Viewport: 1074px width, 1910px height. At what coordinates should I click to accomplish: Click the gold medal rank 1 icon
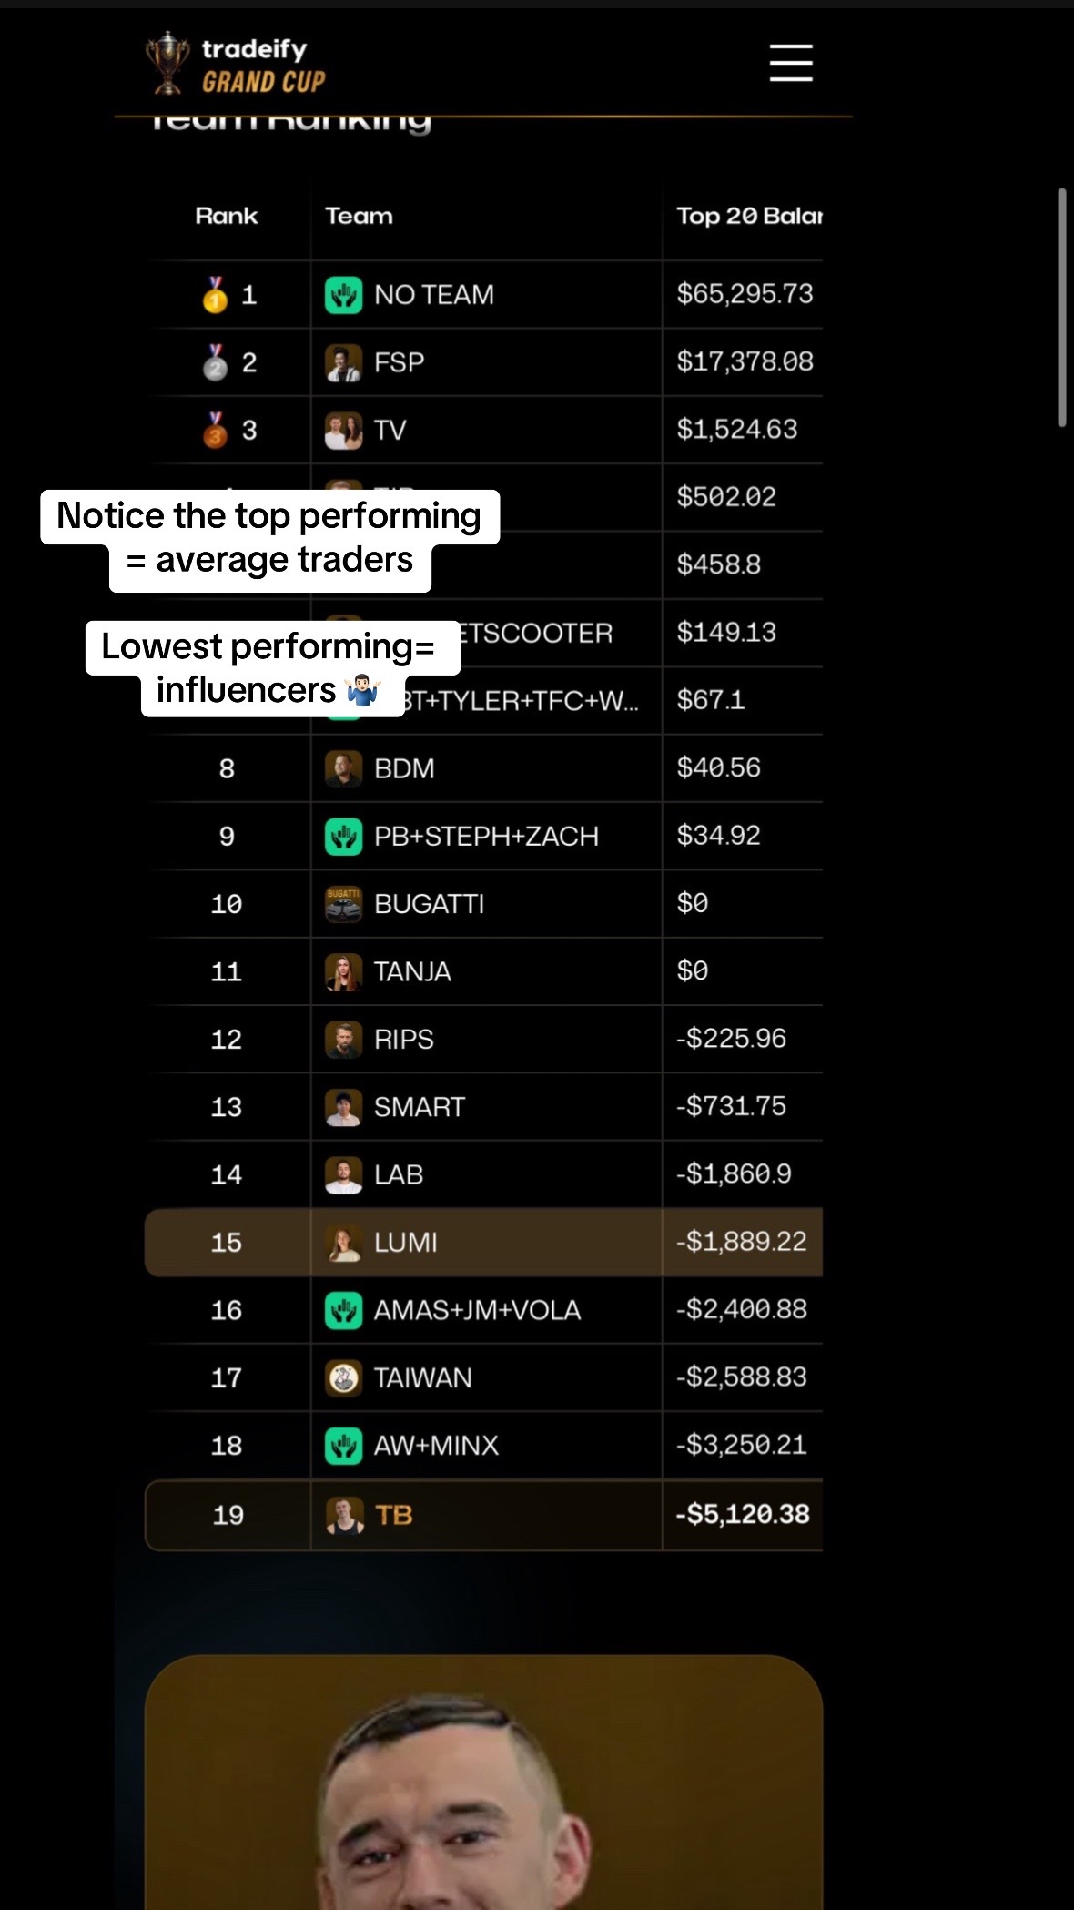click(215, 294)
